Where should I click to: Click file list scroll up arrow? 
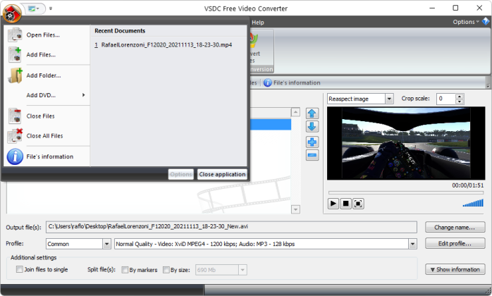(295, 112)
